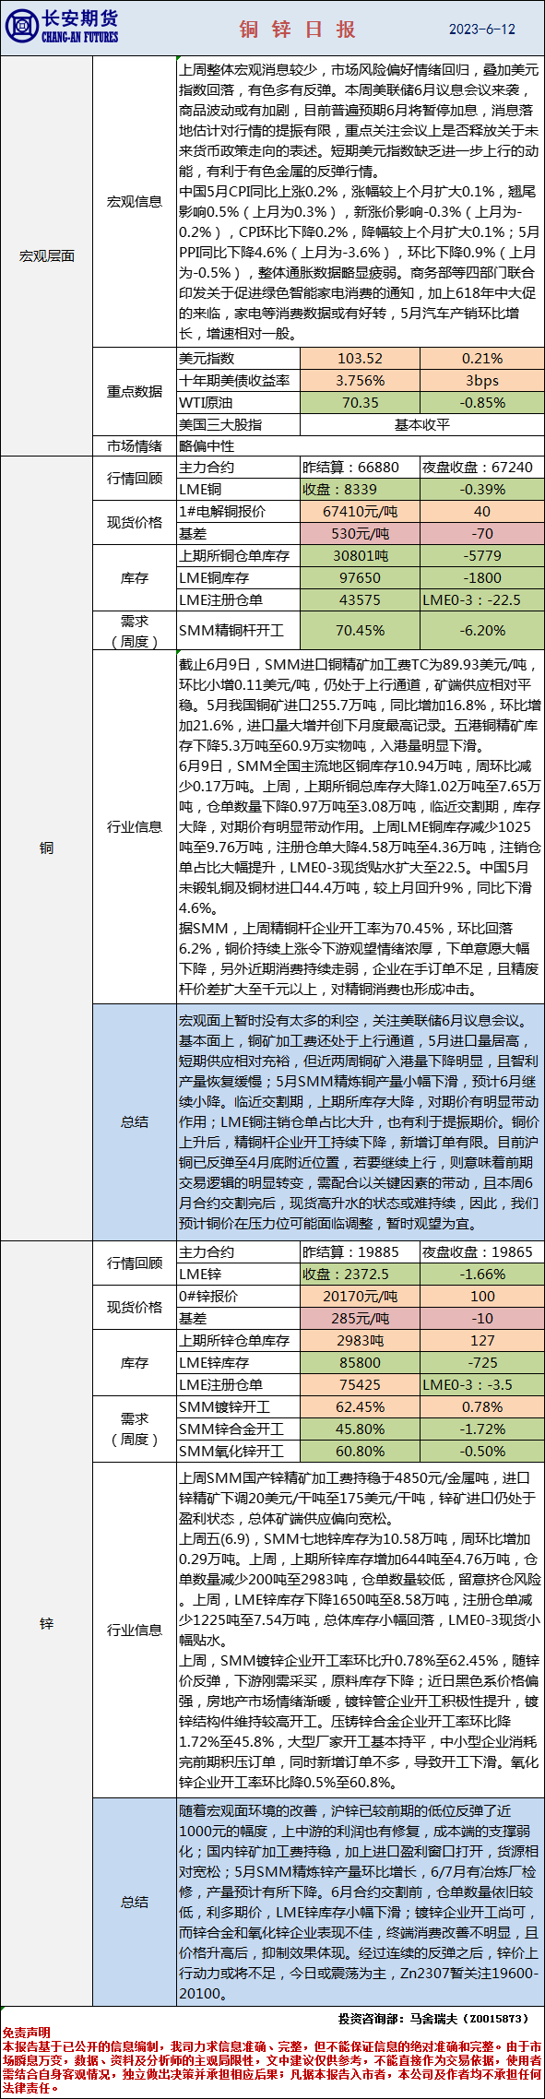Click the WTI change cell -0.85%

(x=482, y=402)
